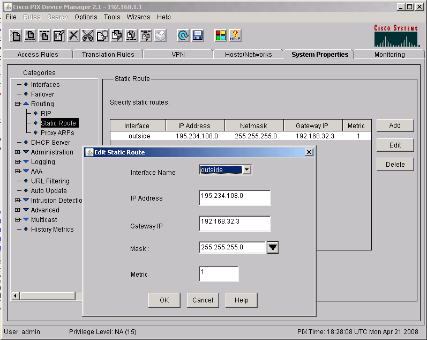Switch to the Hosts/Networks tab
Screen dimensions: 427x340
click(249, 55)
